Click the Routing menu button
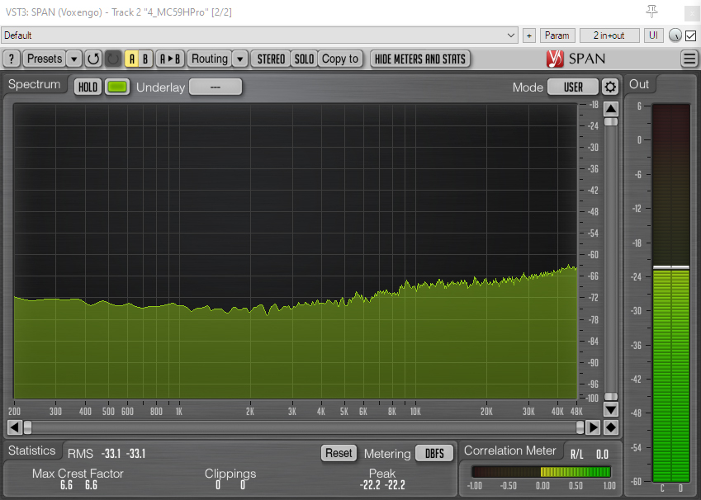Image resolution: width=701 pixels, height=500 pixels. coord(209,59)
